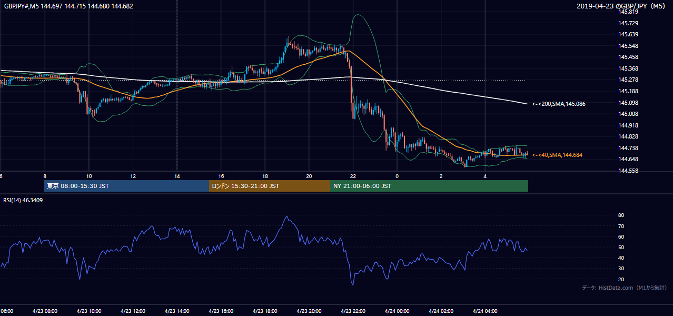Click the 144.738 price axis label
Image resolution: width=673 pixels, height=316 pixels.
point(627,148)
